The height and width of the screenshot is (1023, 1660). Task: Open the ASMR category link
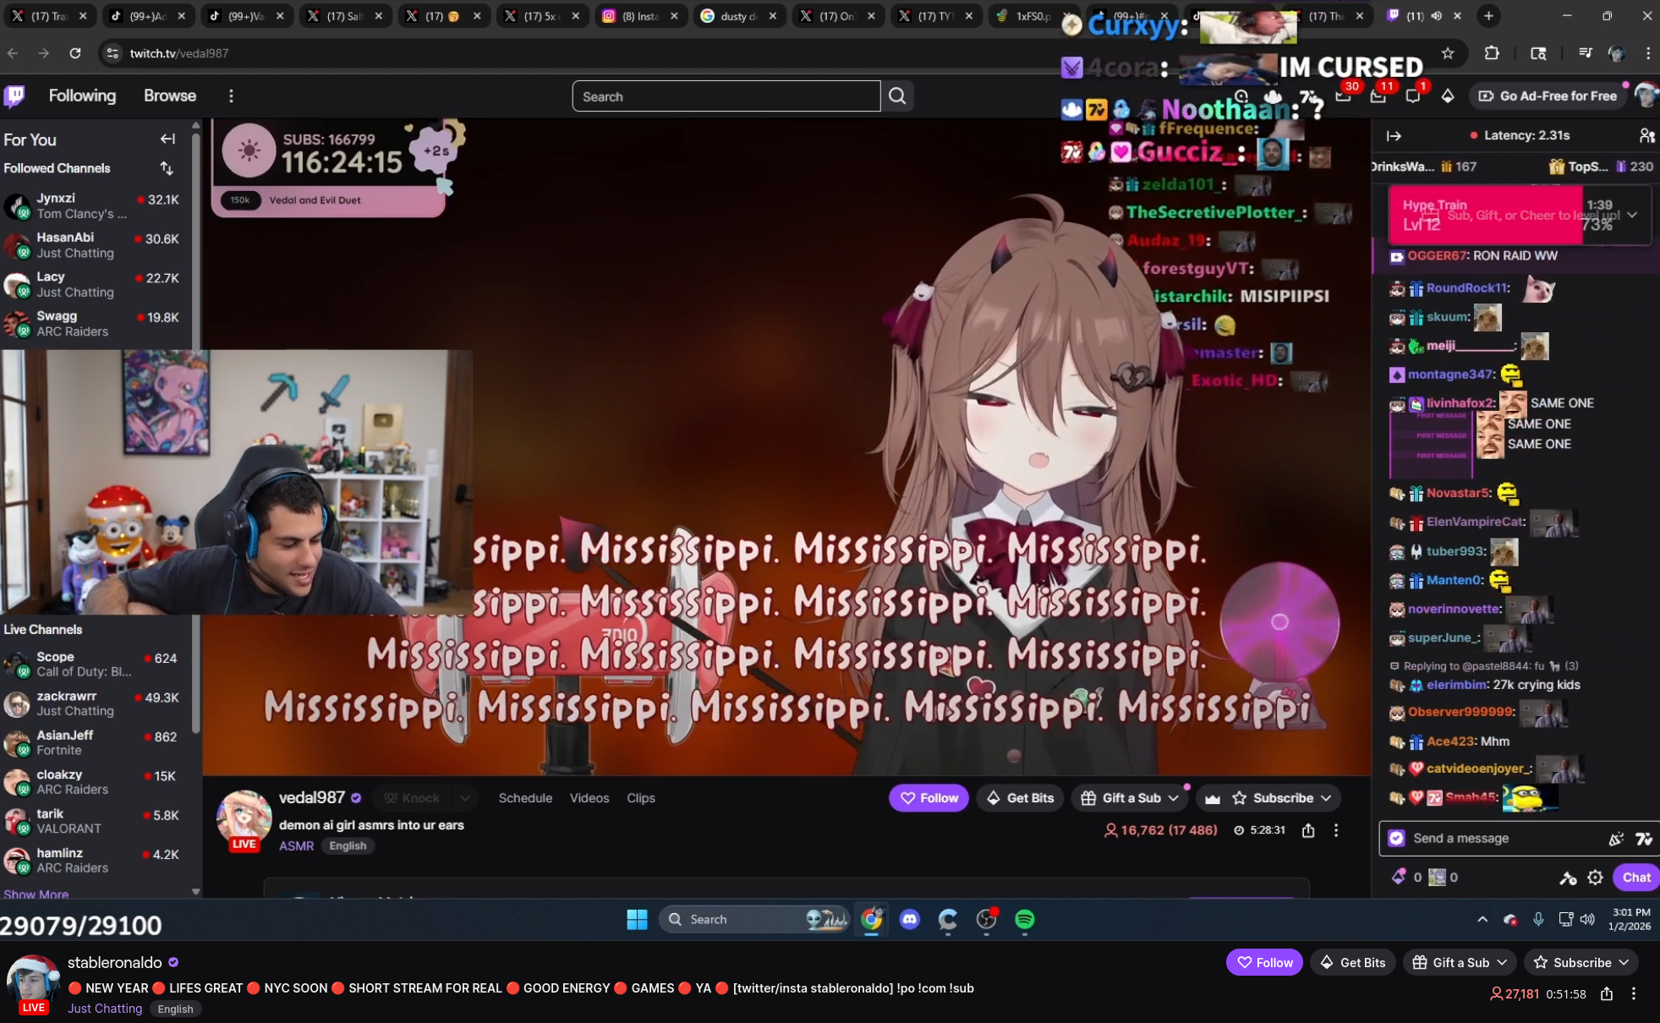coord(296,845)
